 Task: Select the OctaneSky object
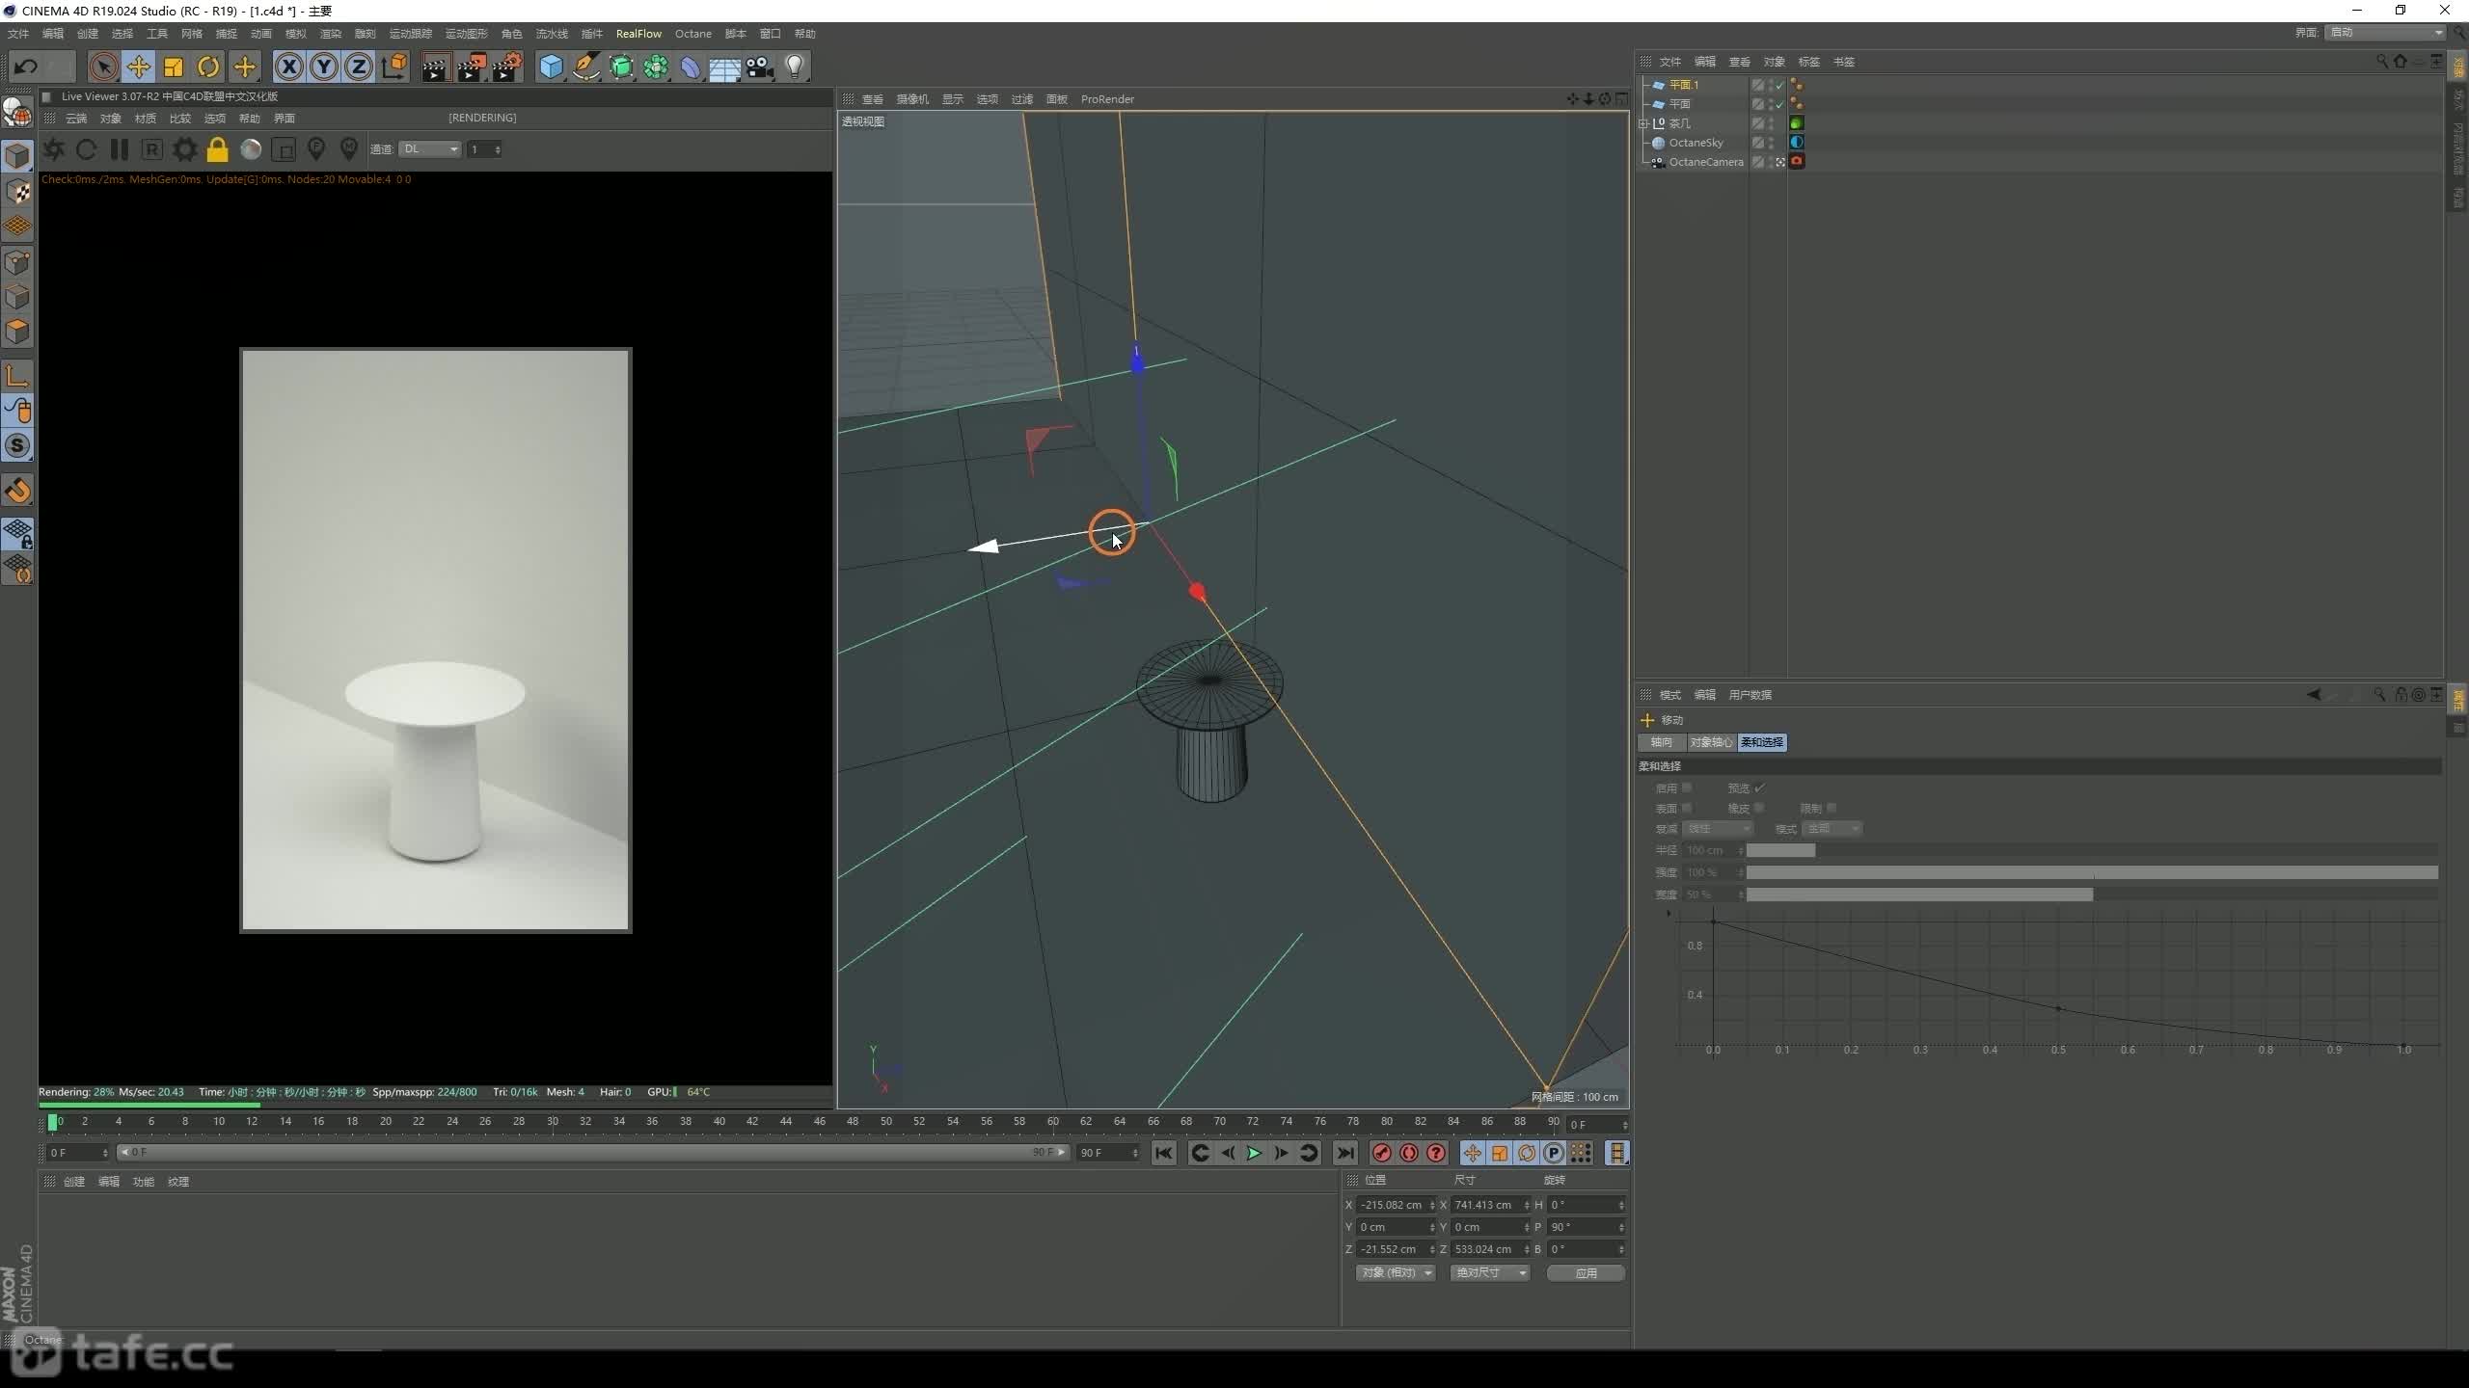click(x=1696, y=143)
